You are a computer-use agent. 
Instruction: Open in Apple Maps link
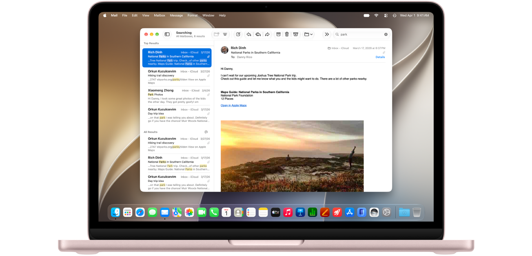tap(234, 105)
